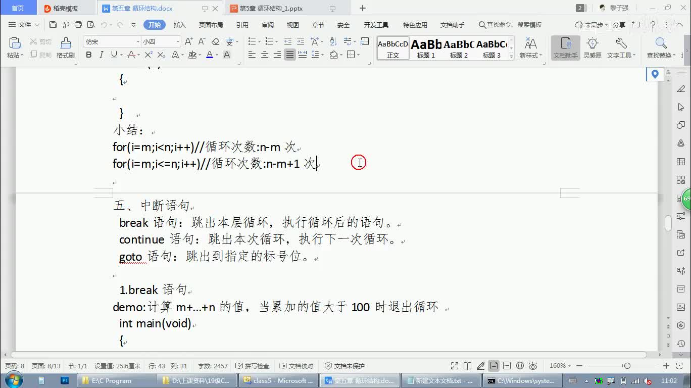Screen dimensions: 691x388
Task: Apply the 标题 1 heading style
Action: coord(426,48)
